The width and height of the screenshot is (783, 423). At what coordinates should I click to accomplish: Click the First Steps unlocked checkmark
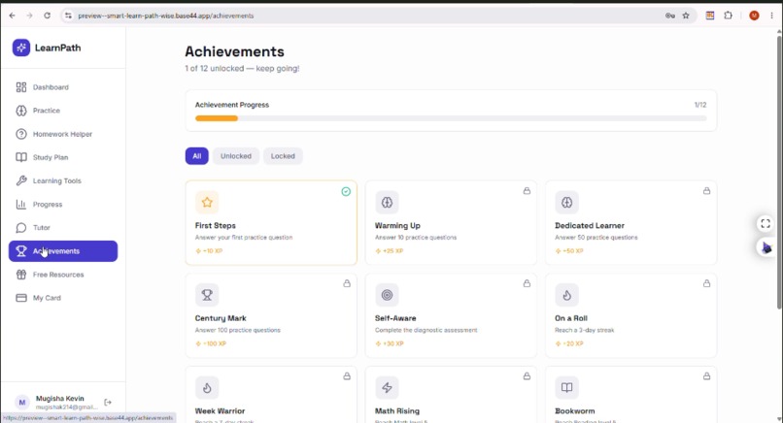pos(346,191)
